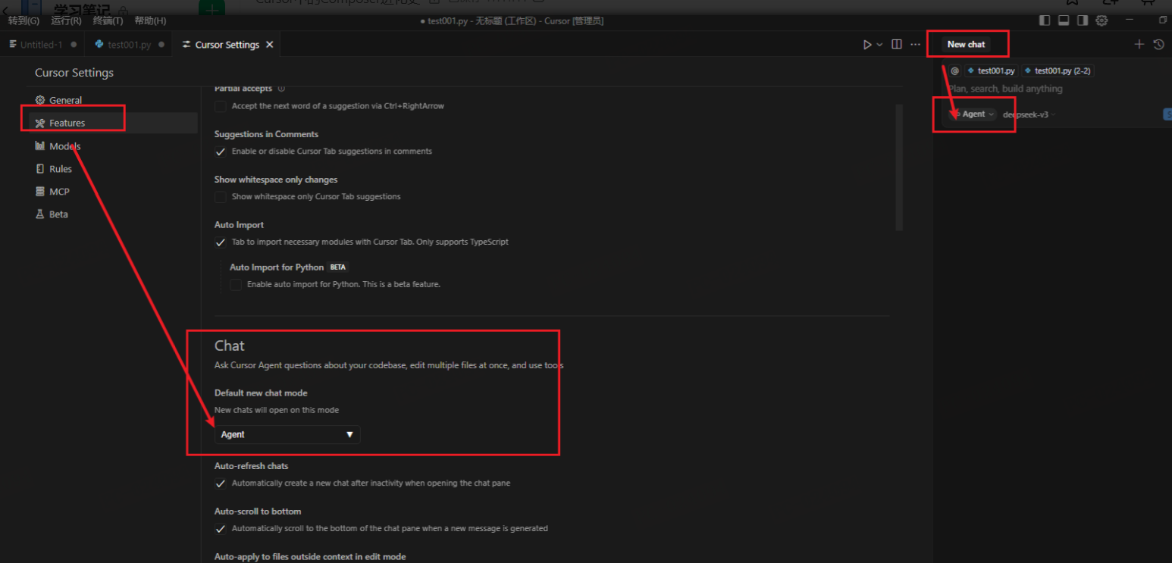Click Untitled-1 tab file icon
Image resolution: width=1172 pixels, height=563 pixels.
pos(13,45)
